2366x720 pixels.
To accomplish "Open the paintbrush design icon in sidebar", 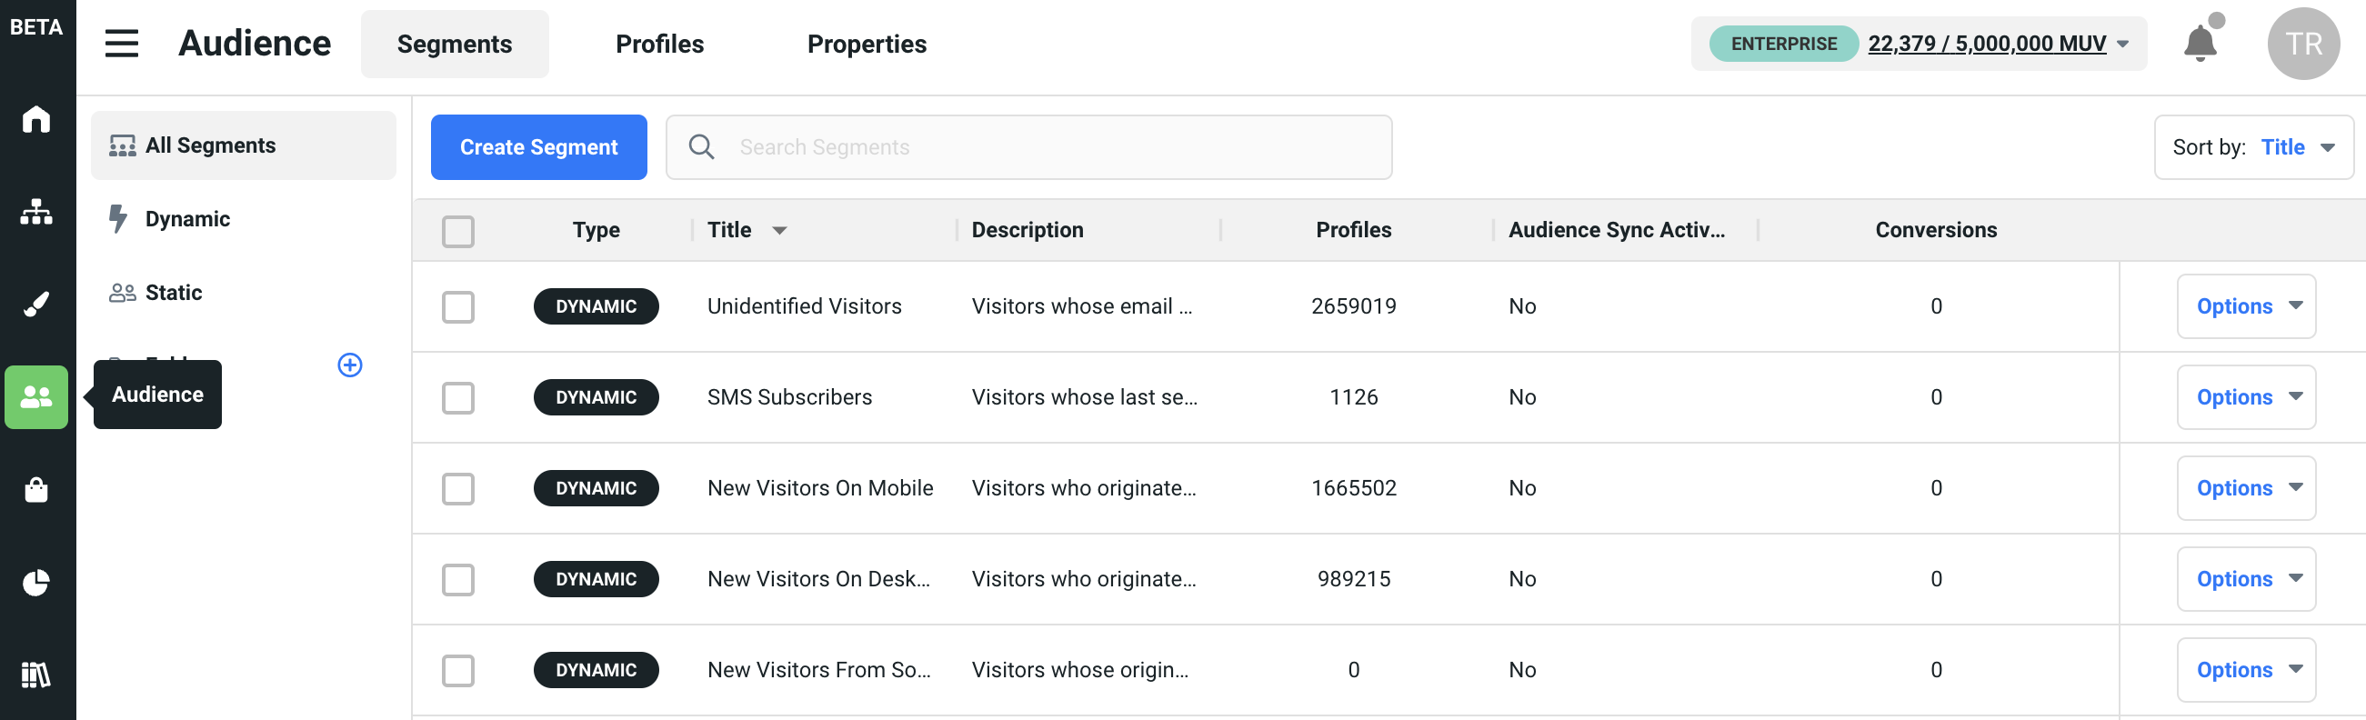I will (x=36, y=304).
